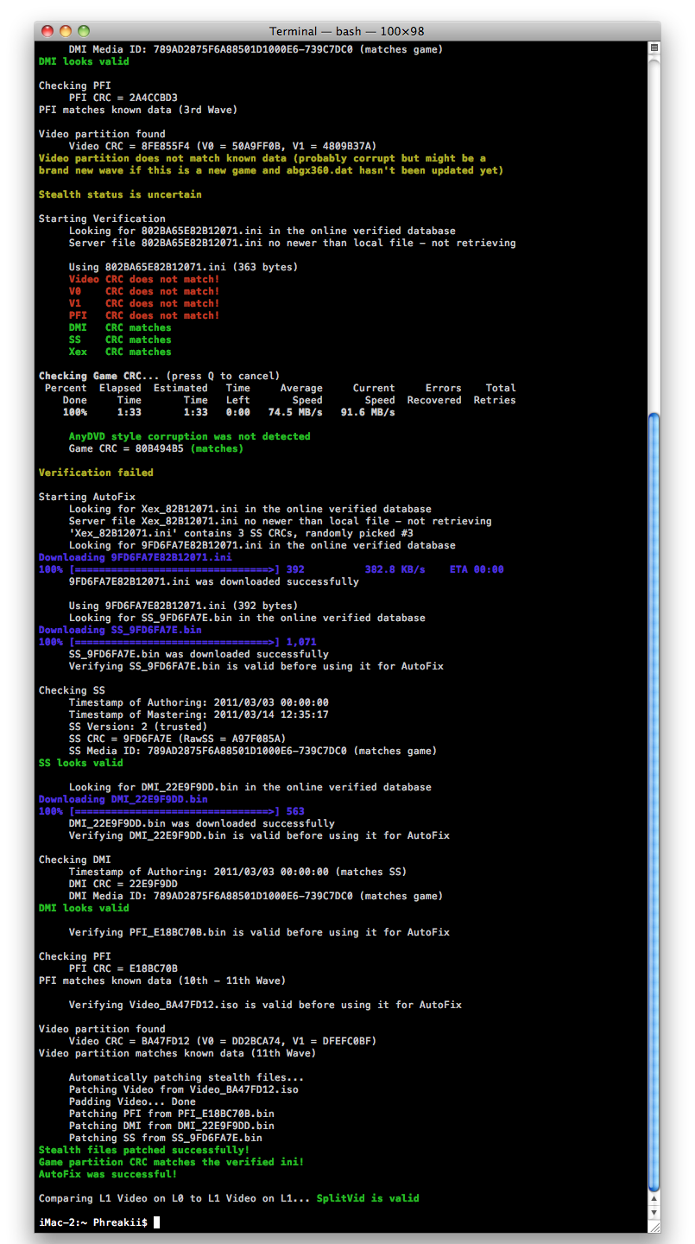Click the split pane icon above scrollbar

(654, 48)
